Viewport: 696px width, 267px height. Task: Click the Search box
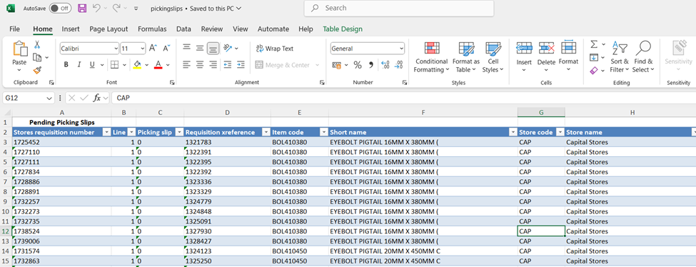tap(398, 8)
